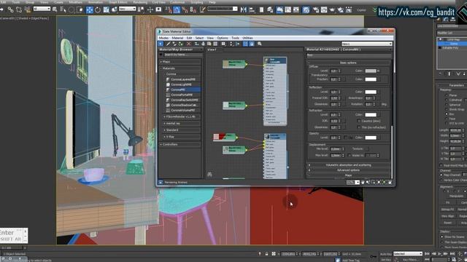Click Auto Key button
The image size is (467, 262).
(386, 254)
